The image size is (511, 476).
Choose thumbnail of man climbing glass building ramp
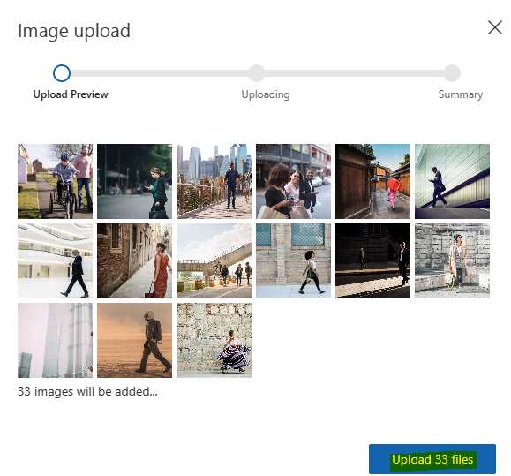[x=453, y=181]
